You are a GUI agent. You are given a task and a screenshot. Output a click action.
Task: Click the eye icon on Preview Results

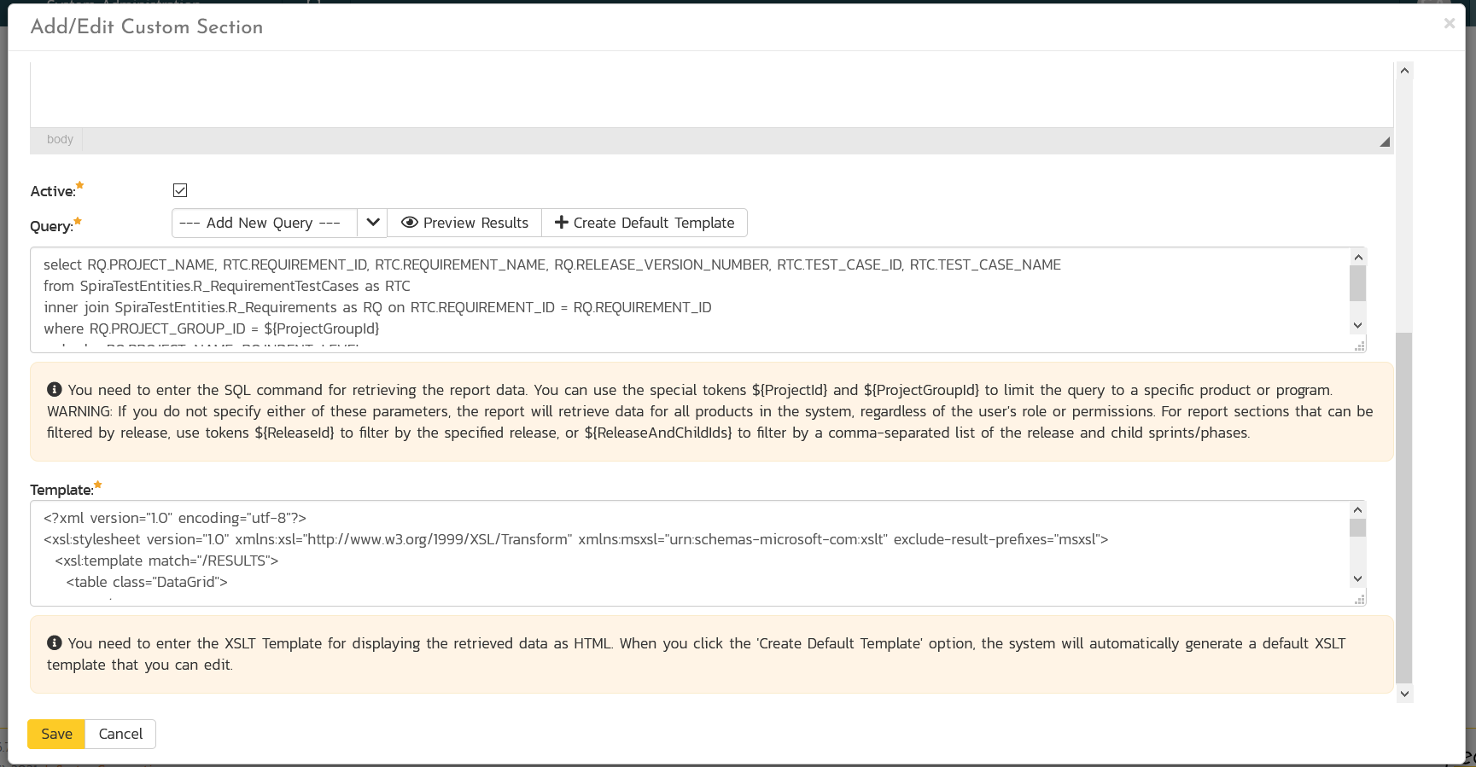point(410,223)
